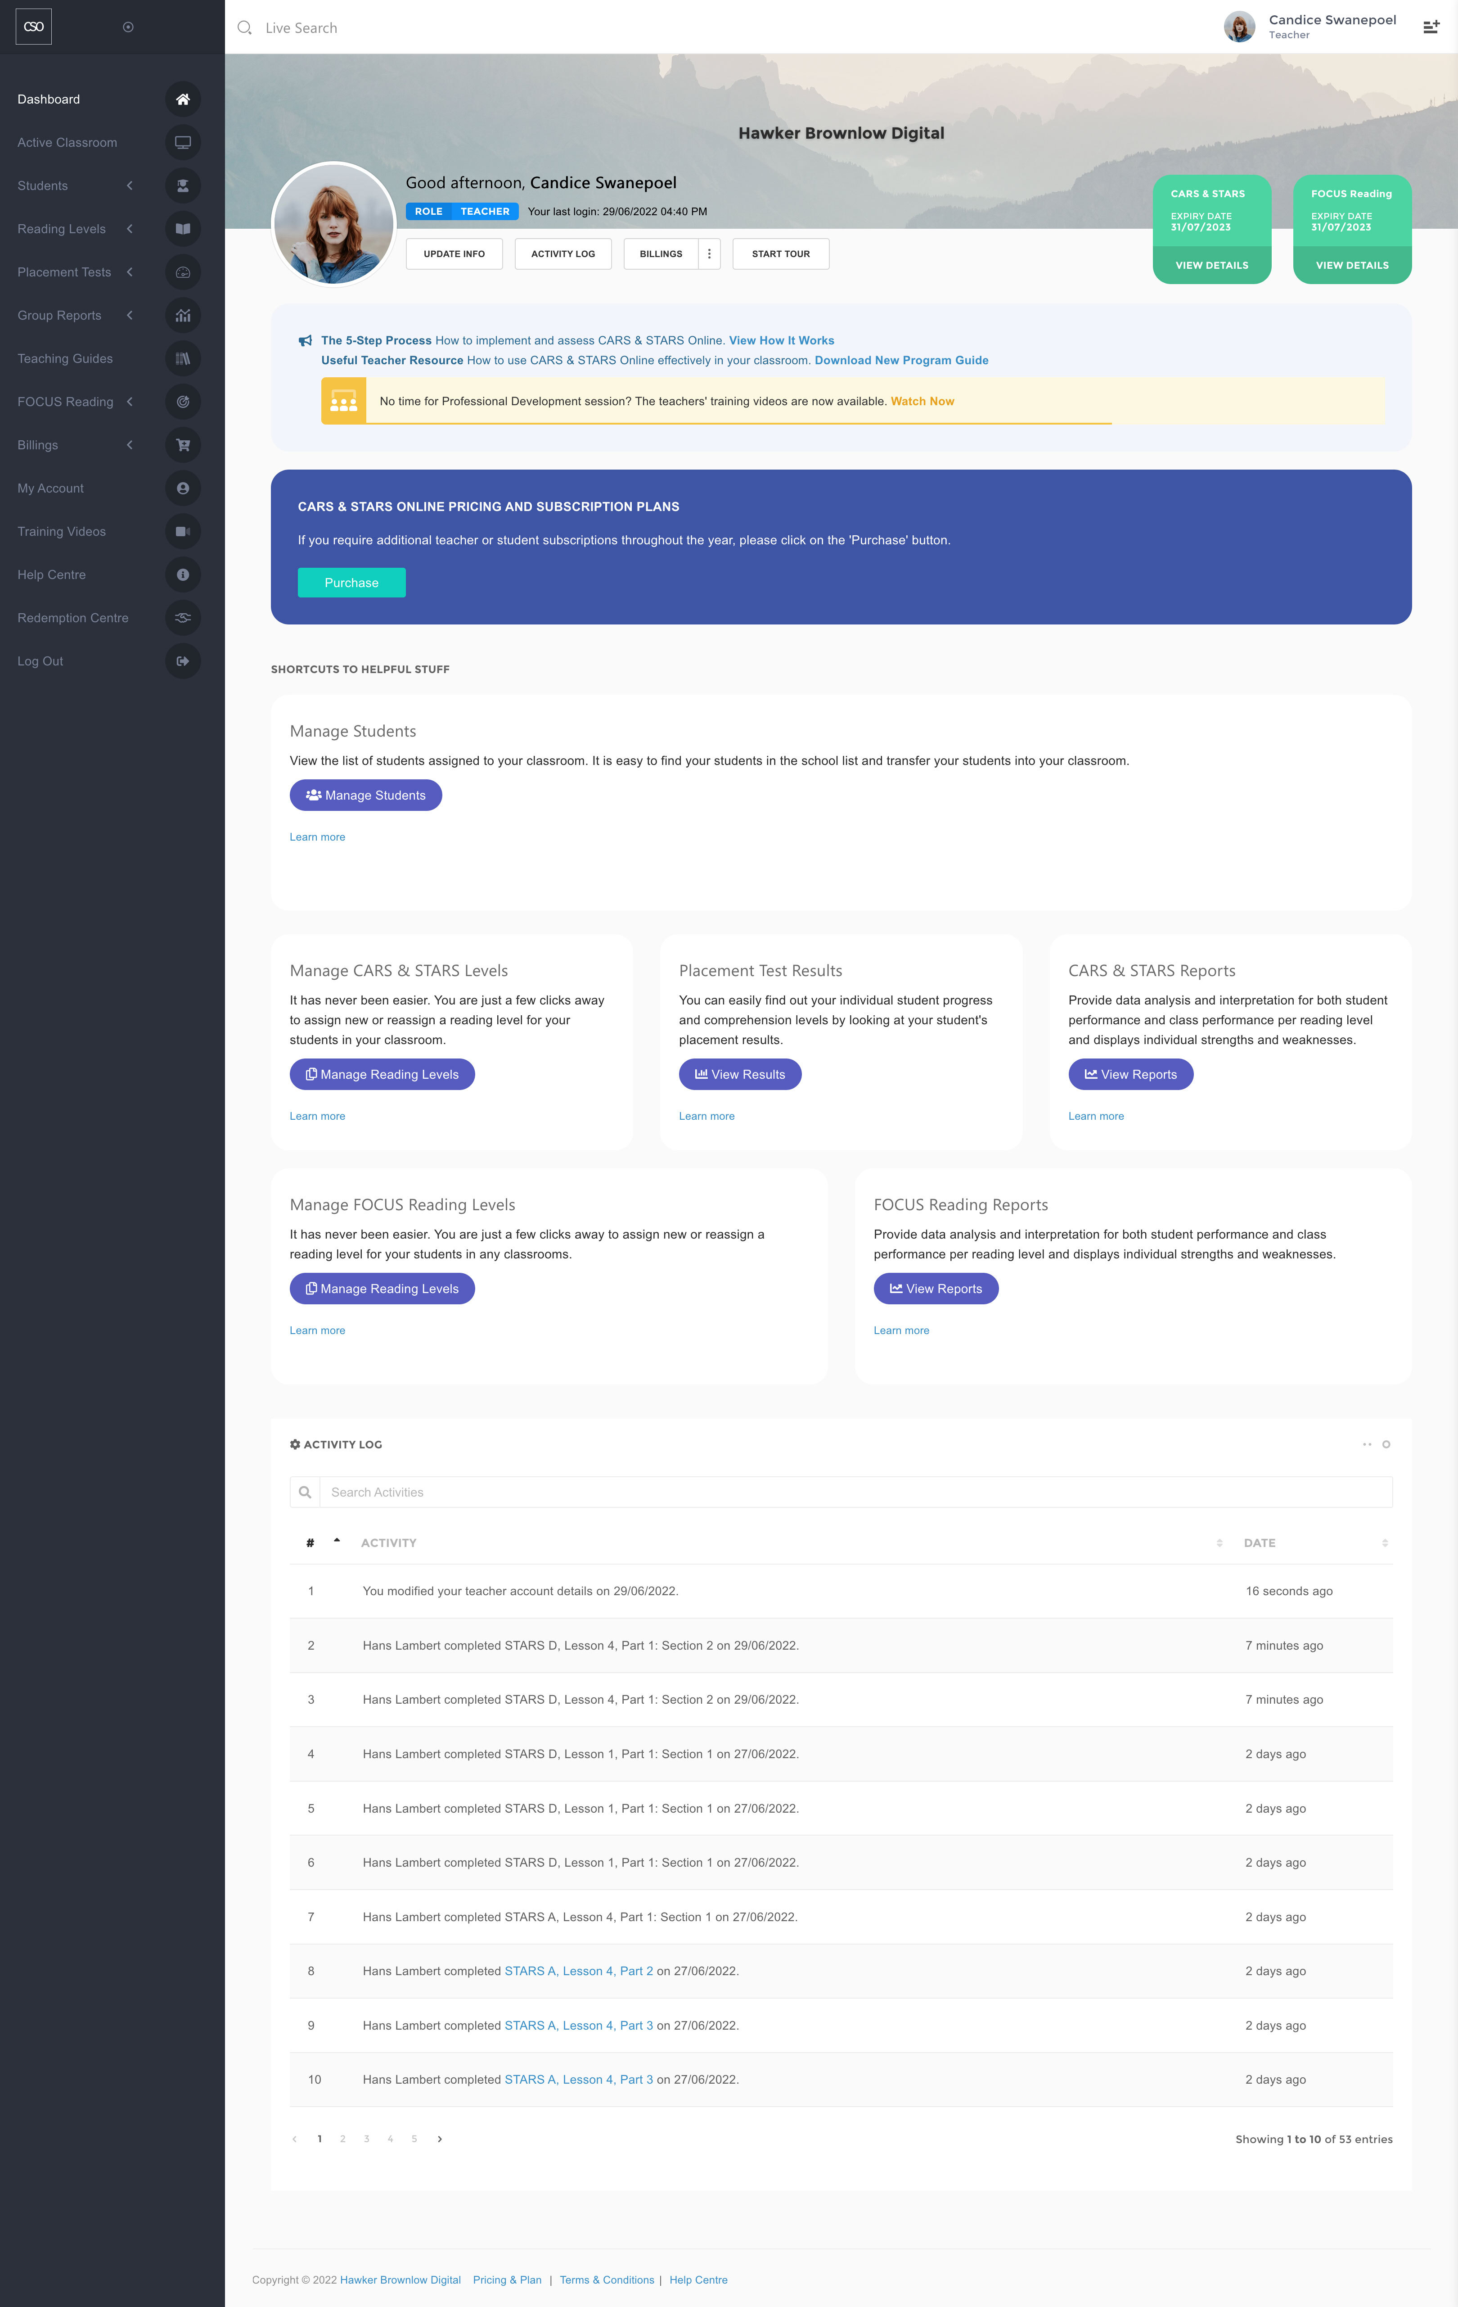The width and height of the screenshot is (1458, 2307).
Task: Click the FOCUS Reading target icon
Action: (x=183, y=402)
